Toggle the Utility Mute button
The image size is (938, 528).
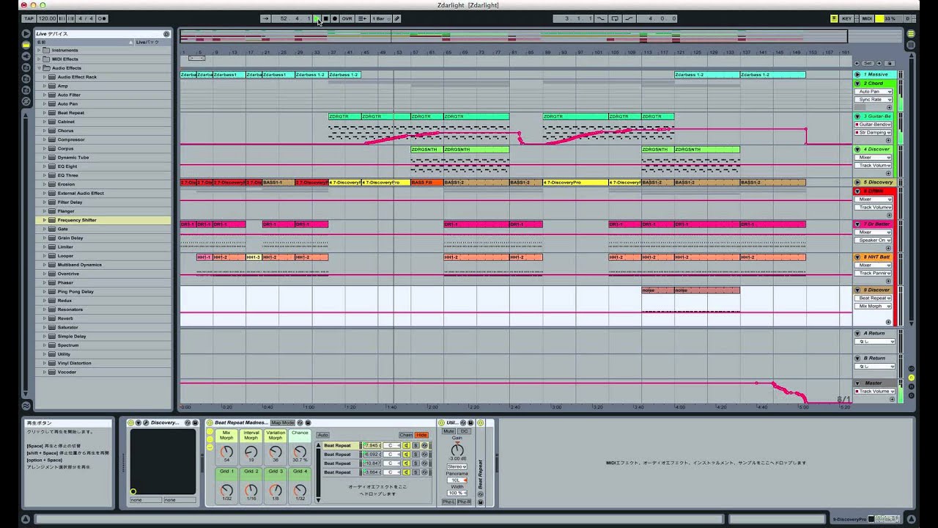[x=449, y=431]
